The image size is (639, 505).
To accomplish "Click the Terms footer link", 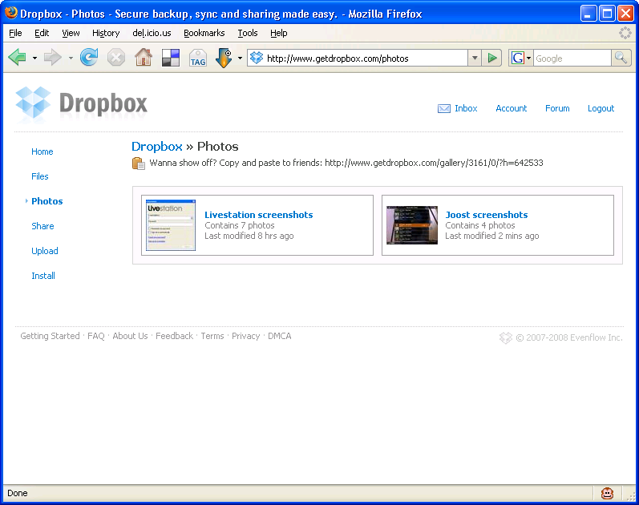I will point(212,336).
